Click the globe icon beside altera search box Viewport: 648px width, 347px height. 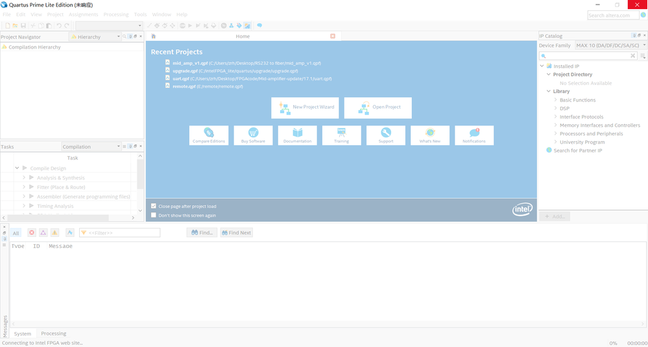[x=643, y=16]
